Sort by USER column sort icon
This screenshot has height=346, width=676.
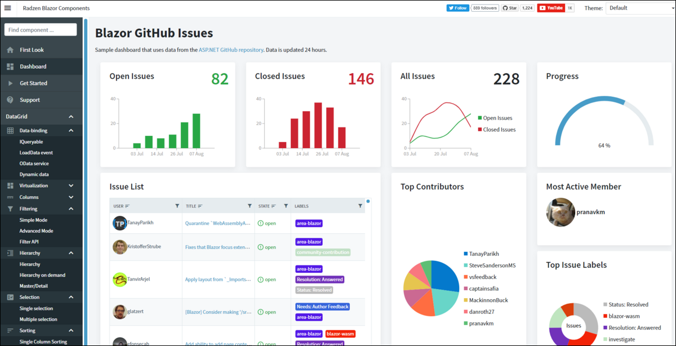127,206
